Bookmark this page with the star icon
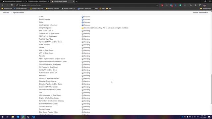The height and width of the screenshot is (119, 212). click(157, 5)
